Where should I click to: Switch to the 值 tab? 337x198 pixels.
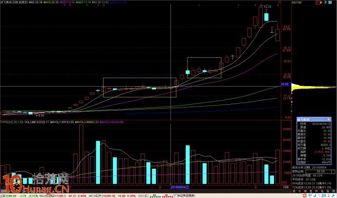(328, 191)
